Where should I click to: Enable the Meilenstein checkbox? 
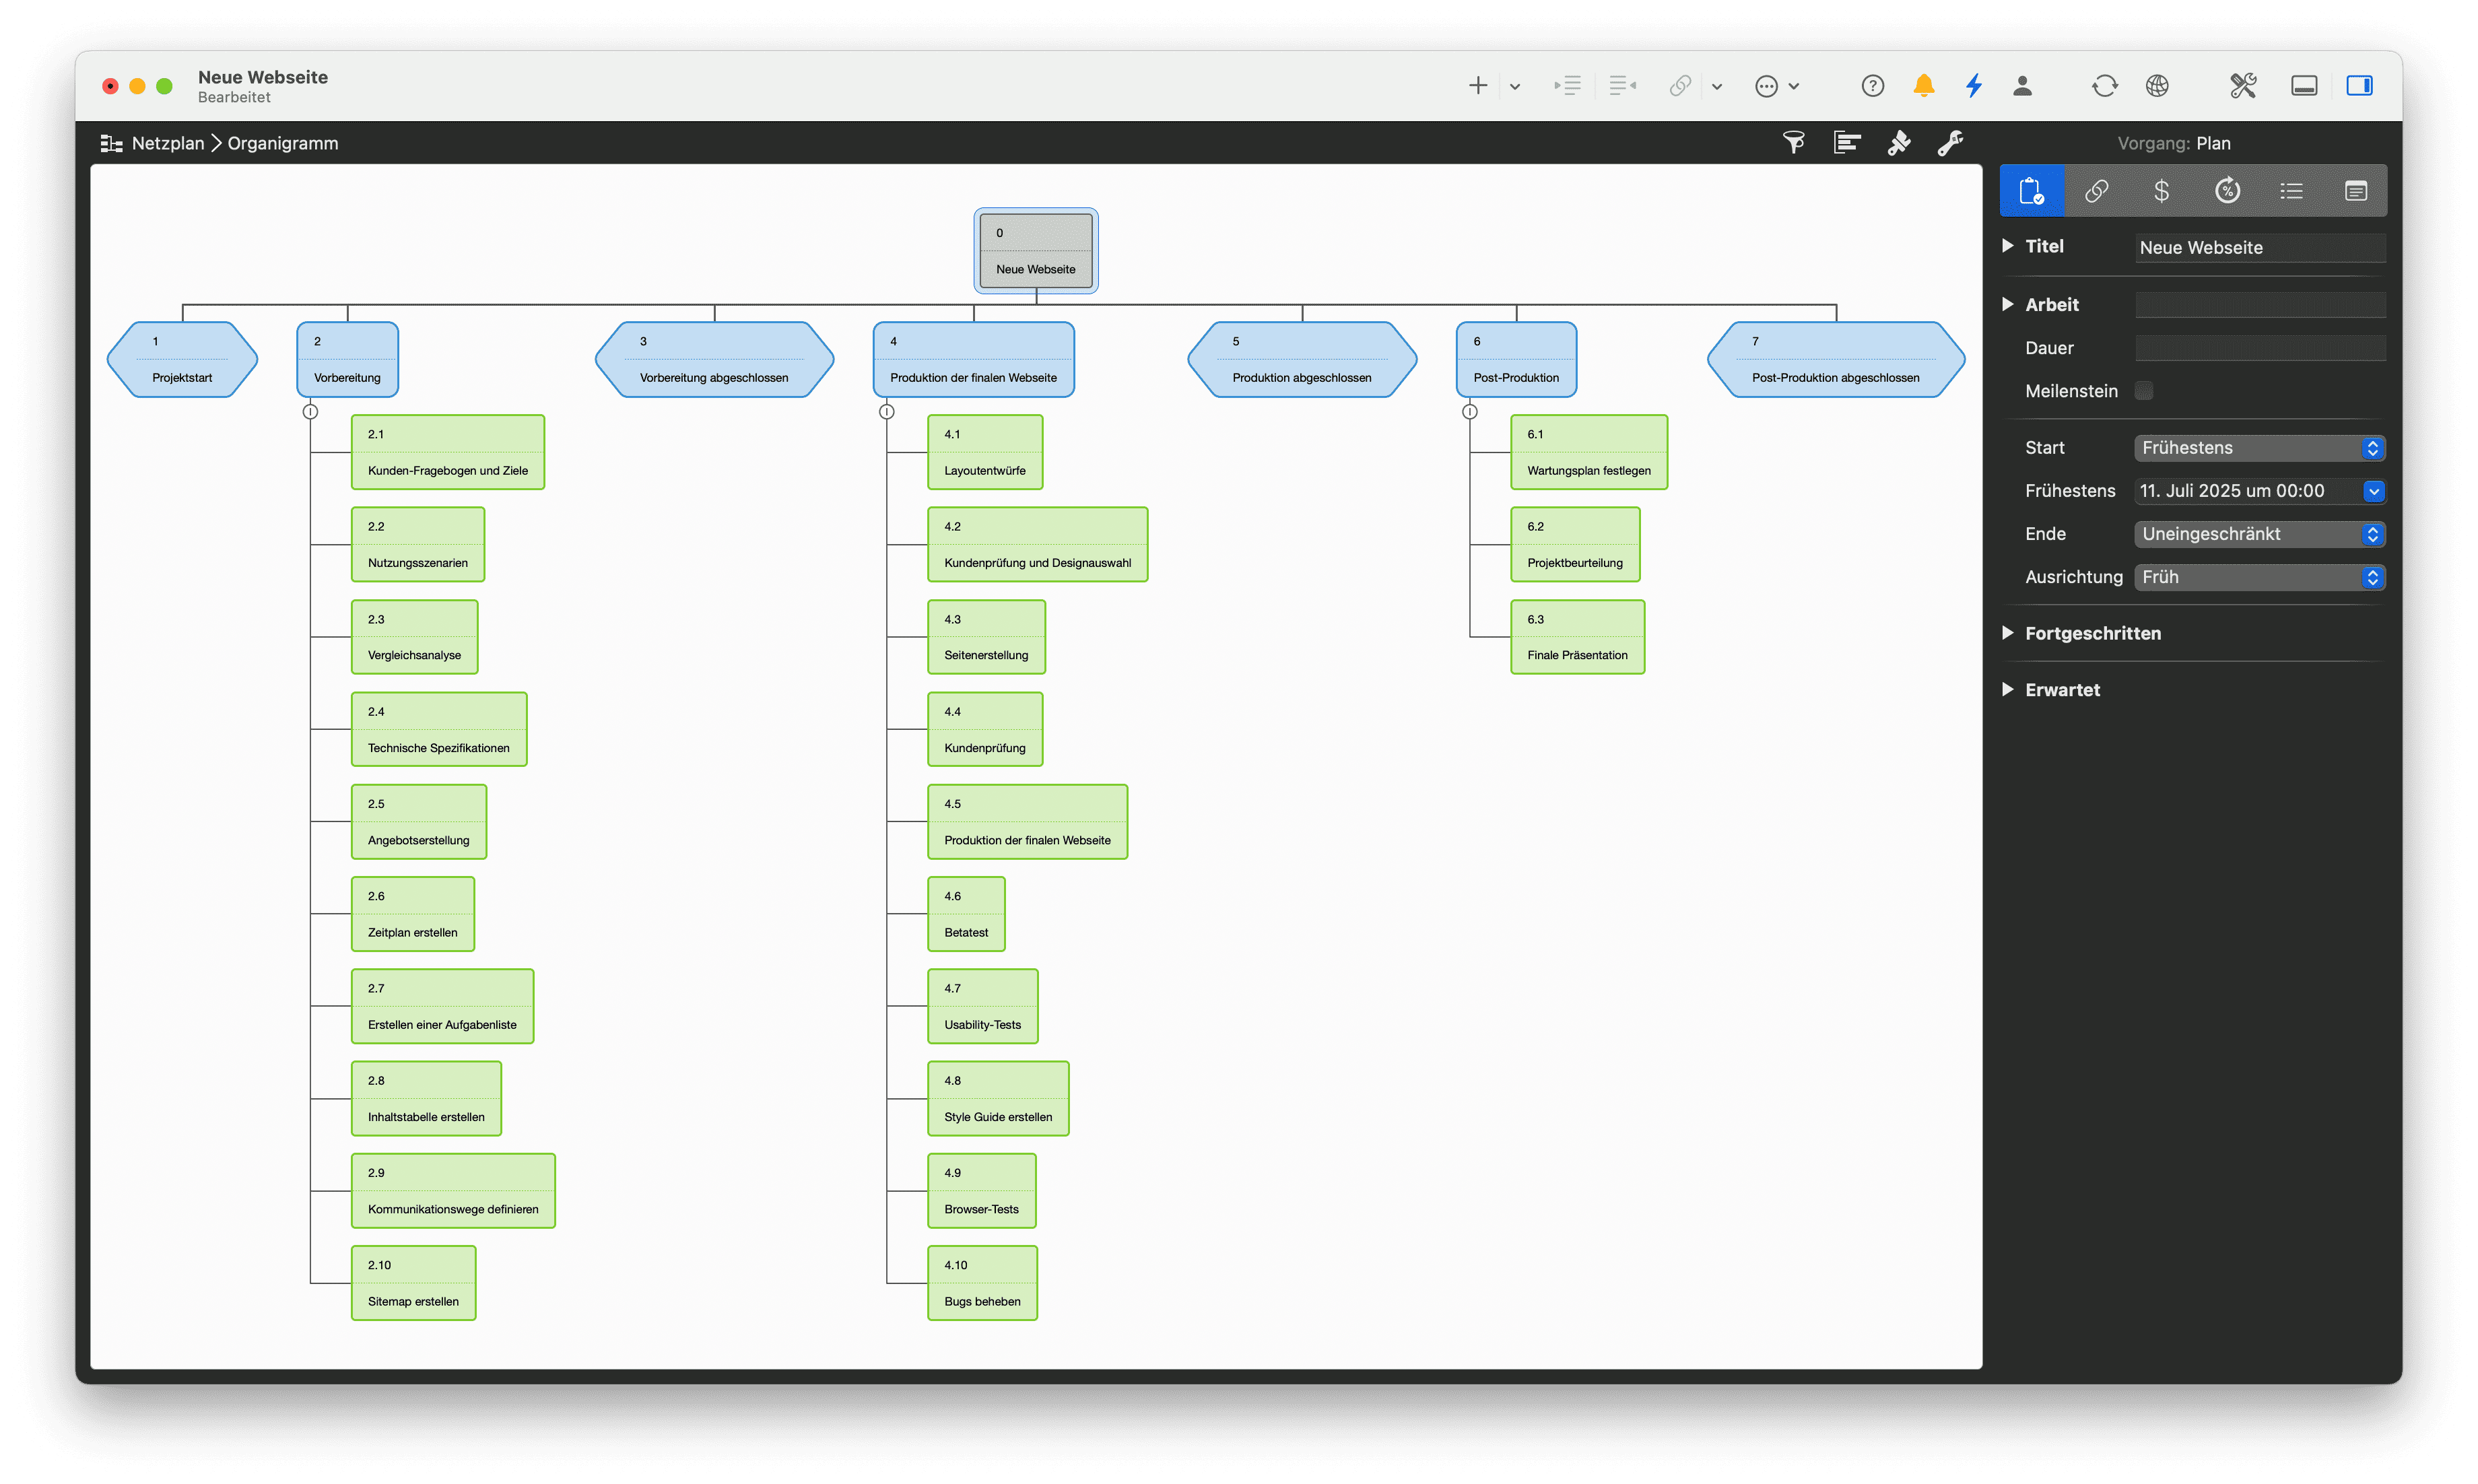point(2143,390)
